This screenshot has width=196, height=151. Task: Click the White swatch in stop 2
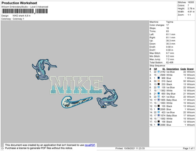pos(159,75)
